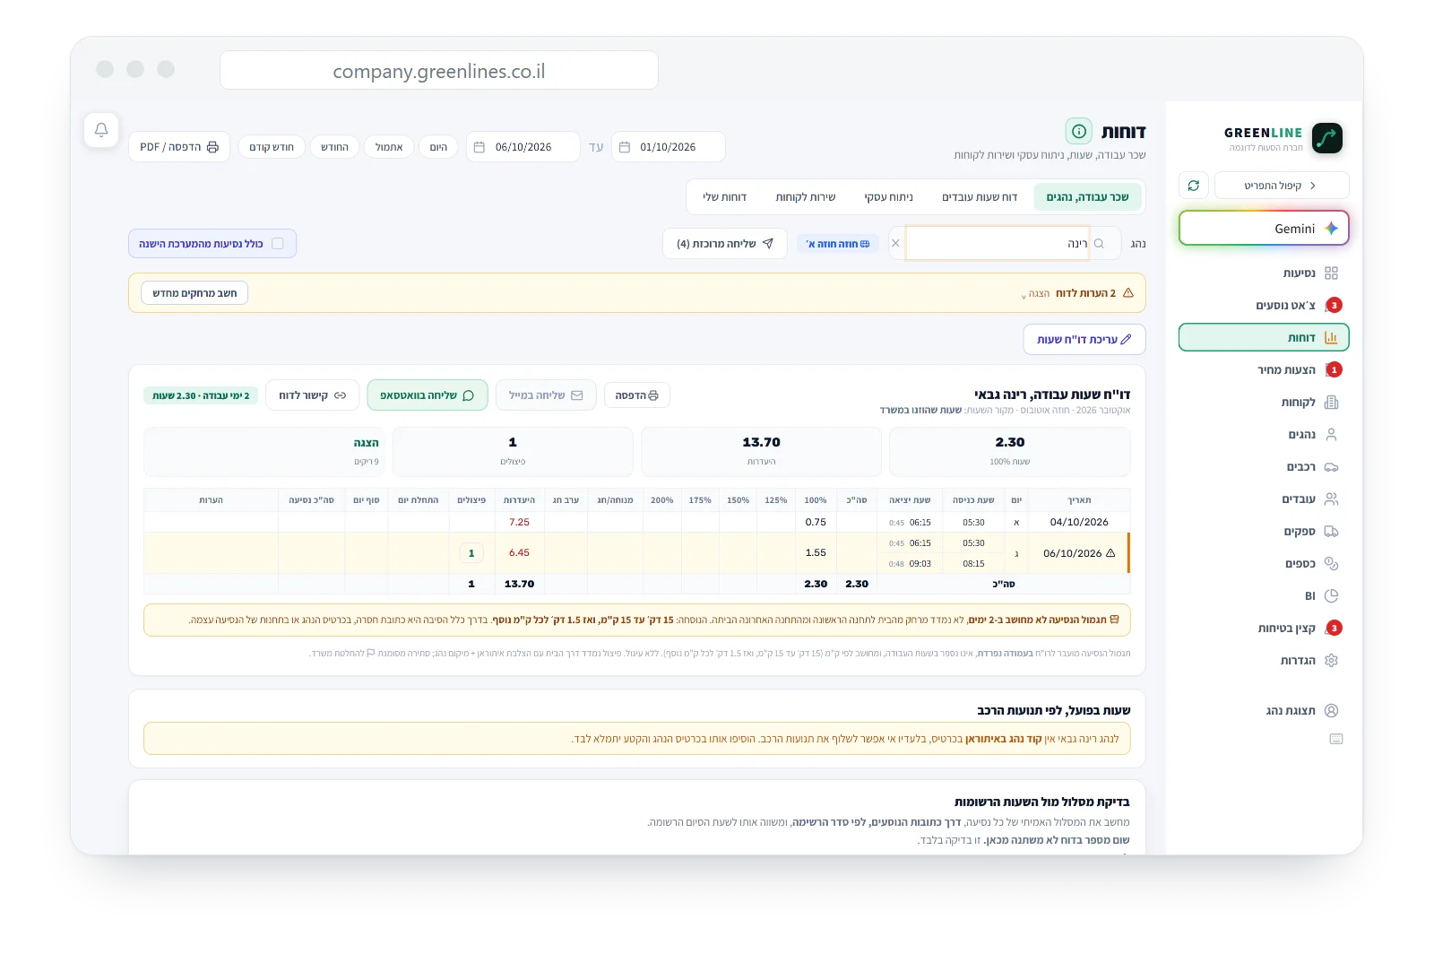Click שליחה מרוכזת (4) button
Image resolution: width=1434 pixels, height=963 pixels.
725,244
